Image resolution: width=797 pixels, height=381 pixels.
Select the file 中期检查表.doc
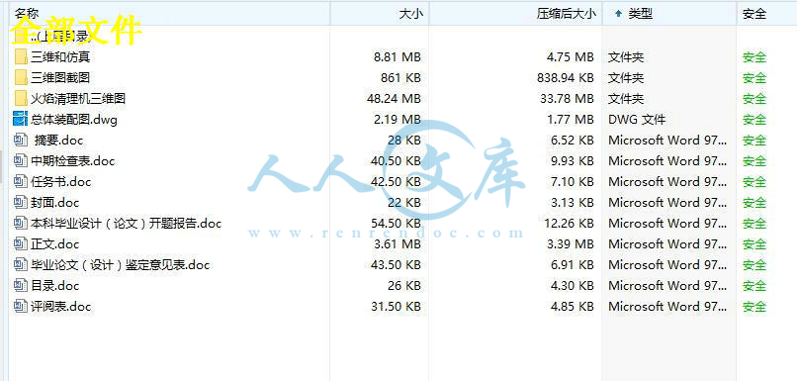[x=73, y=160]
